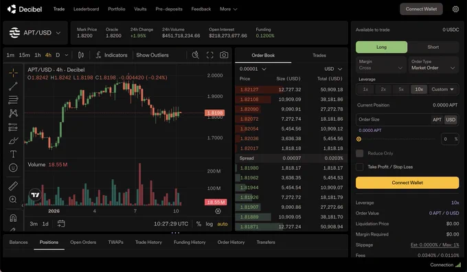Open chart settings gear below the price axis
467x272 pixels.
(218, 212)
